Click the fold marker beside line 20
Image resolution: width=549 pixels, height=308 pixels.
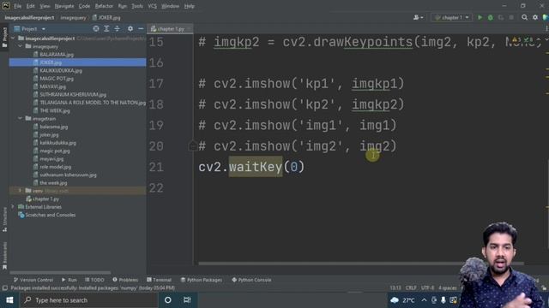(192, 145)
